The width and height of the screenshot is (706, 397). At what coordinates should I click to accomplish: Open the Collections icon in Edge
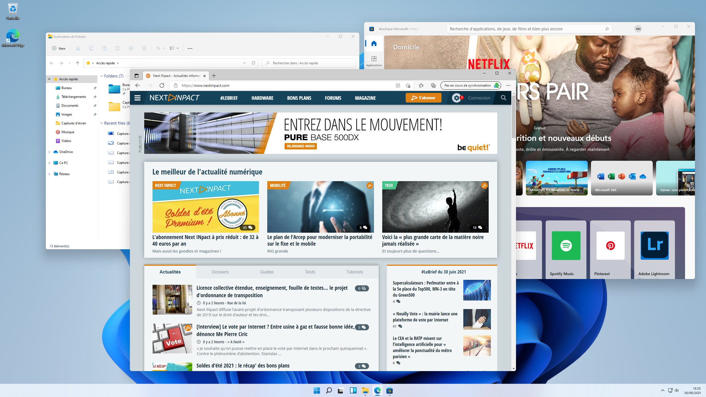point(433,85)
